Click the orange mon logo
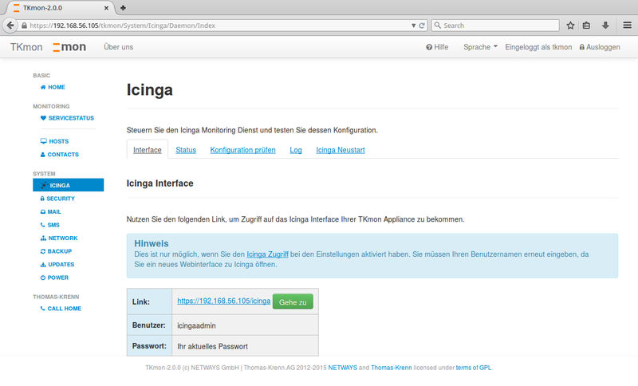The height and width of the screenshot is (386, 638). point(69,47)
